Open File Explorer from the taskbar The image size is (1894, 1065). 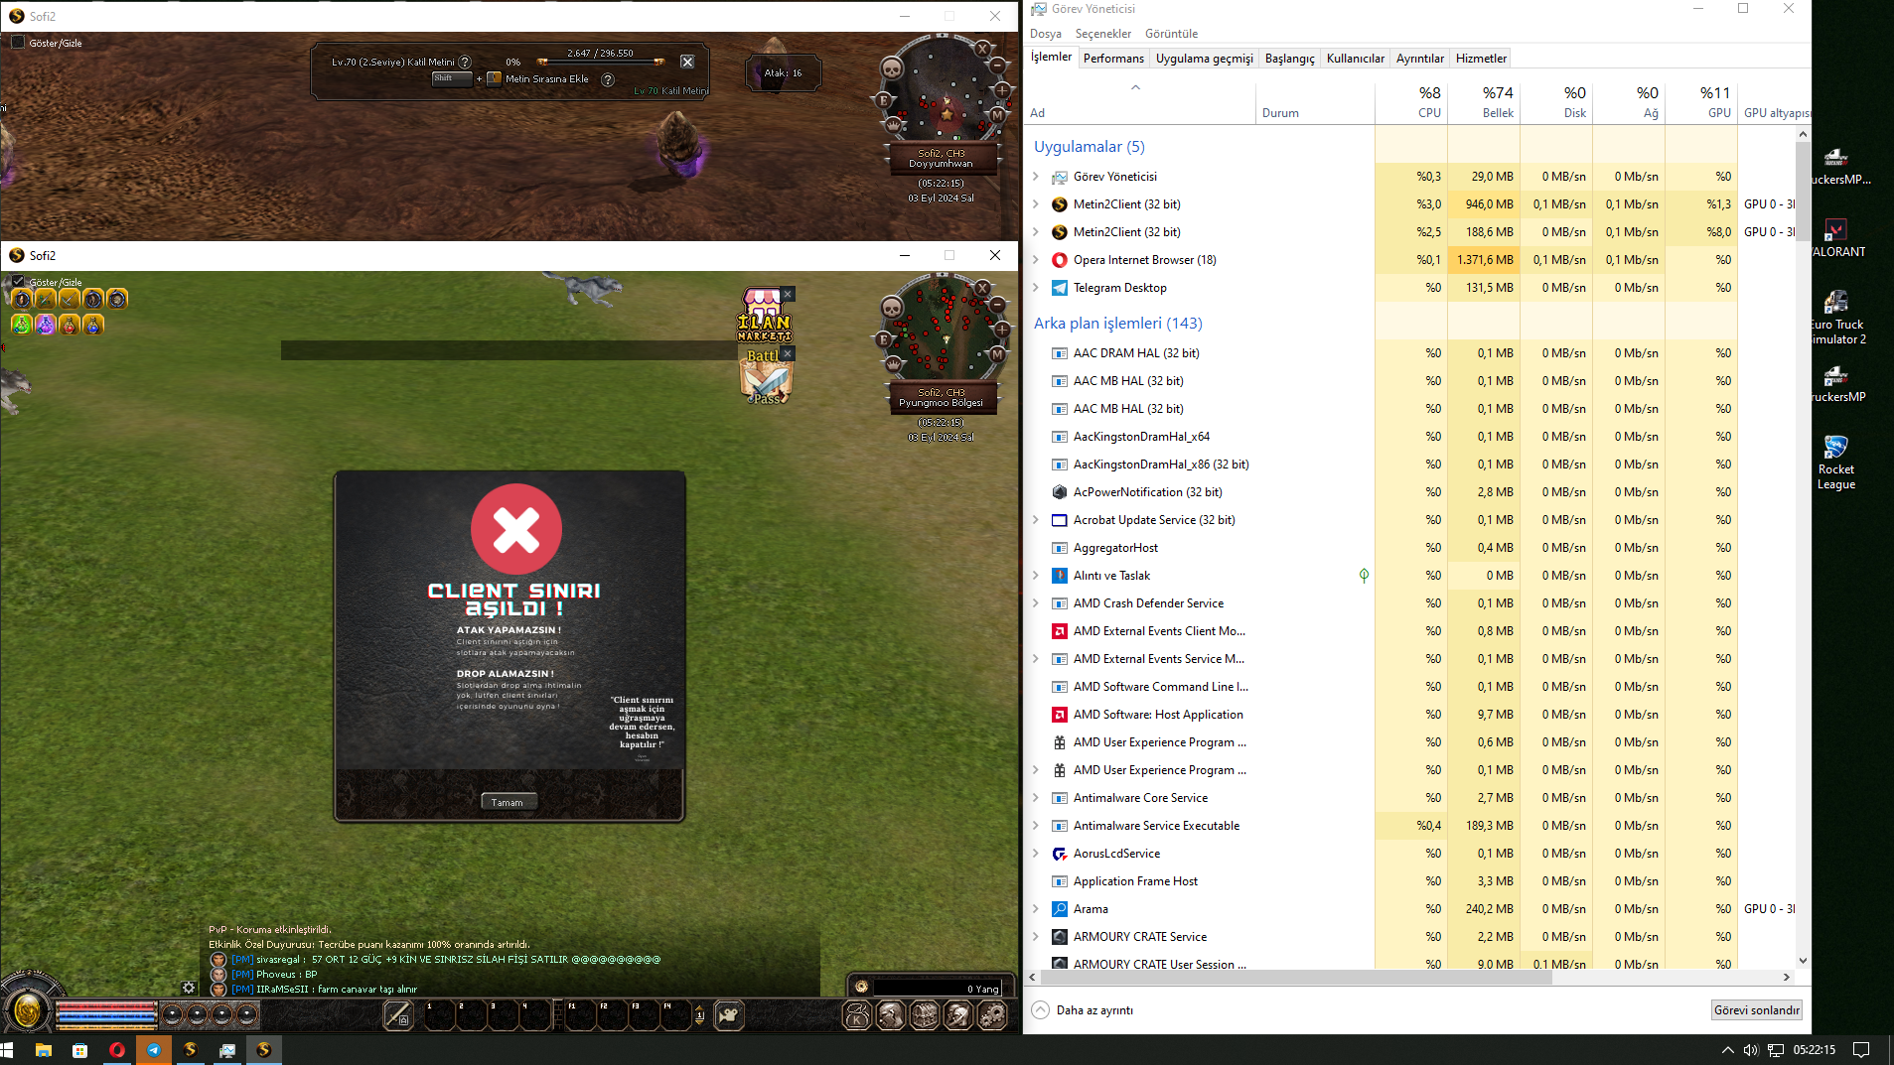pyautogui.click(x=44, y=1049)
